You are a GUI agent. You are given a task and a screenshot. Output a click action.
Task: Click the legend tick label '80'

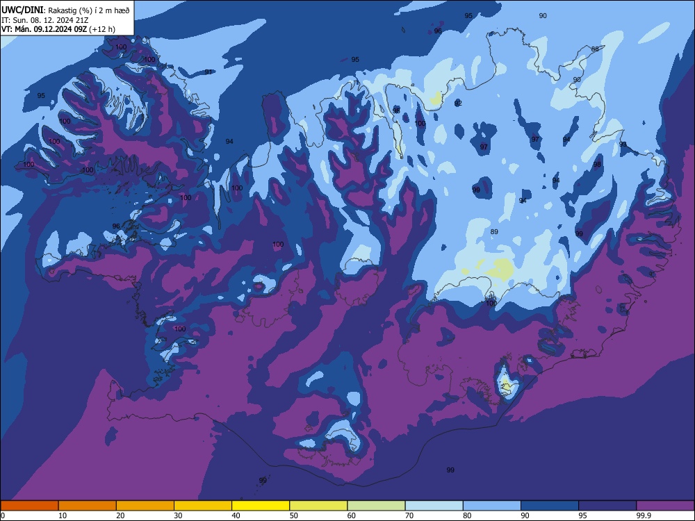pos(468,515)
